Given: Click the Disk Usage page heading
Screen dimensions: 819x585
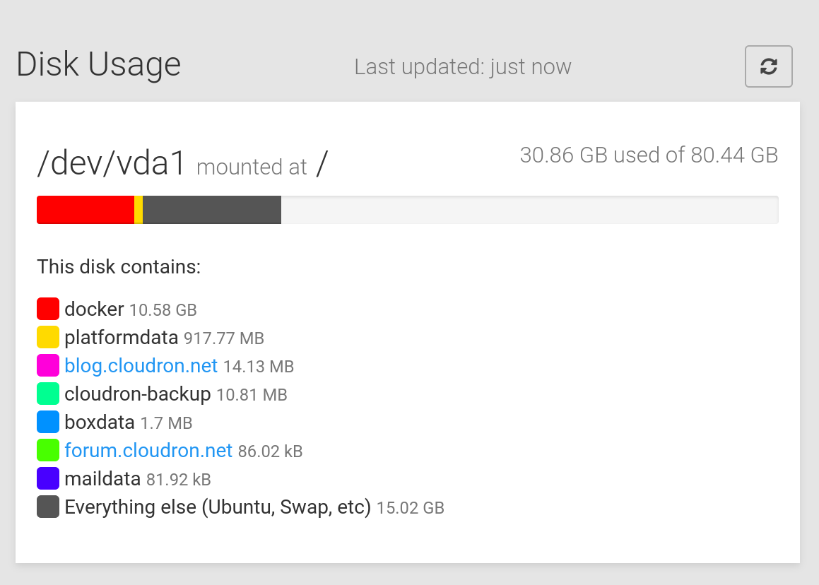Looking at the screenshot, I should coord(99,64).
